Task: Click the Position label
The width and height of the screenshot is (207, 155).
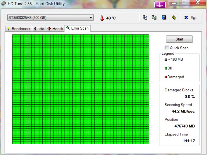Action: (x=171, y=120)
